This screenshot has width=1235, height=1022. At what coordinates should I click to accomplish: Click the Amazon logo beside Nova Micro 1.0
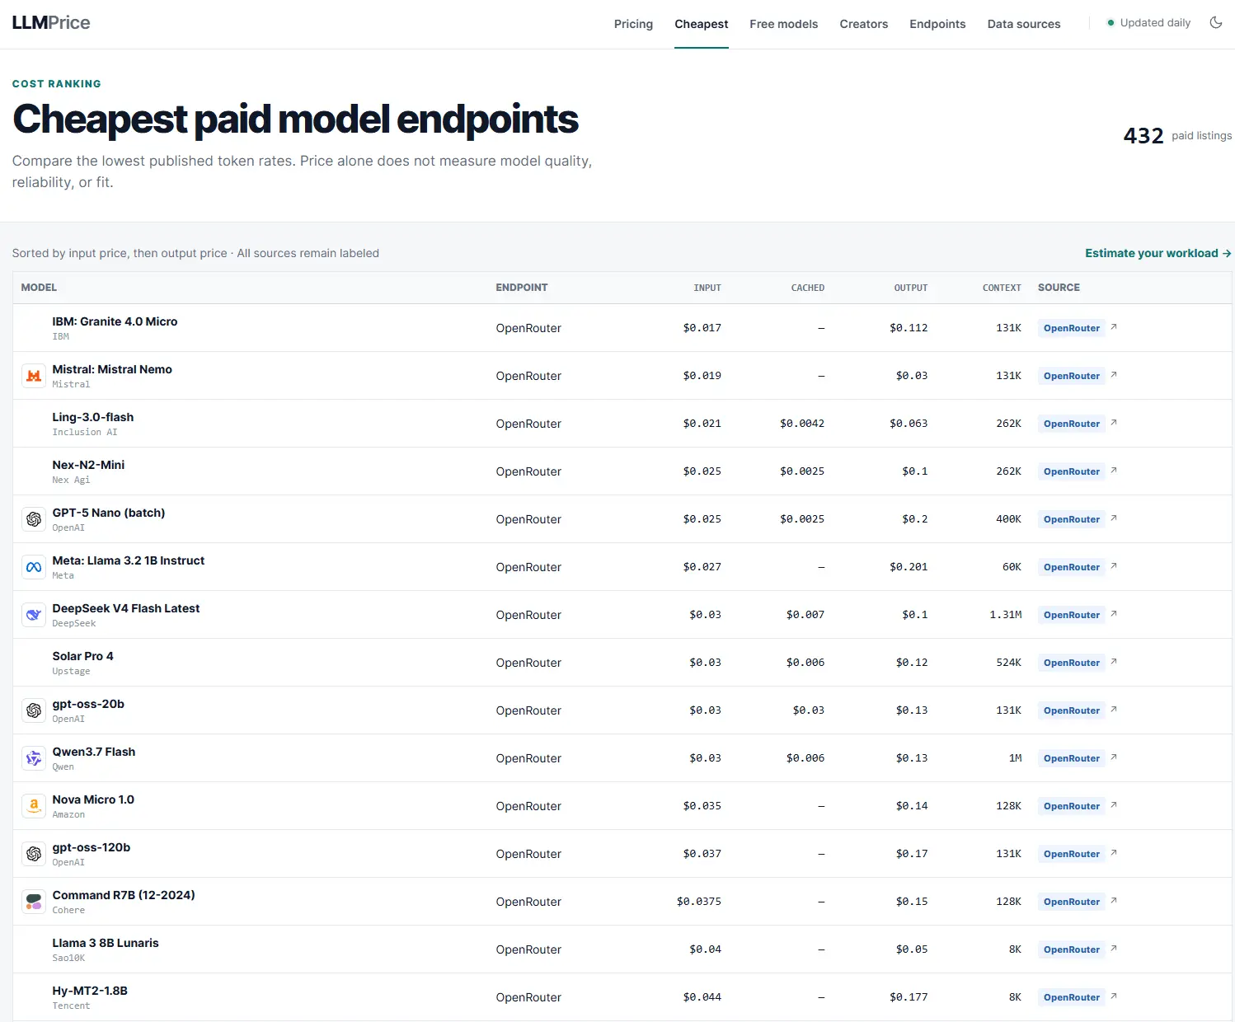click(x=34, y=806)
